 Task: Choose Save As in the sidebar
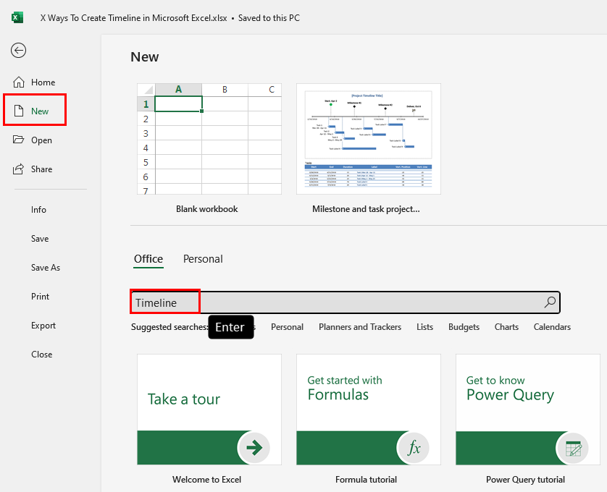[x=46, y=268]
